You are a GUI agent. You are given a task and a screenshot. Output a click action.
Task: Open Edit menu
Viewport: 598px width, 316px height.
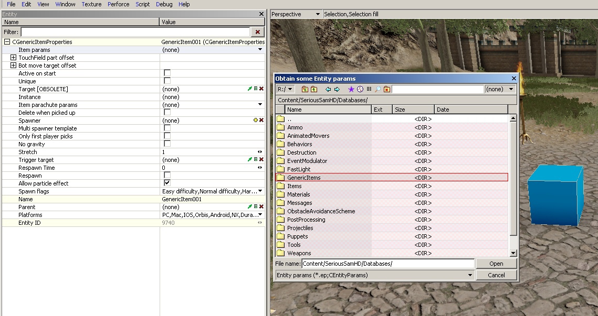tap(26, 4)
